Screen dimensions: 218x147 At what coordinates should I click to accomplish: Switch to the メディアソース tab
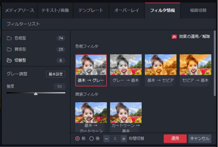(19, 10)
